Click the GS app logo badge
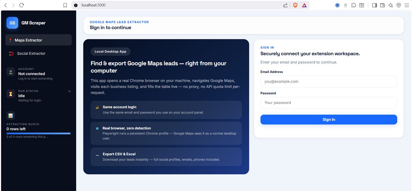The width and height of the screenshot is (412, 191). [12, 23]
